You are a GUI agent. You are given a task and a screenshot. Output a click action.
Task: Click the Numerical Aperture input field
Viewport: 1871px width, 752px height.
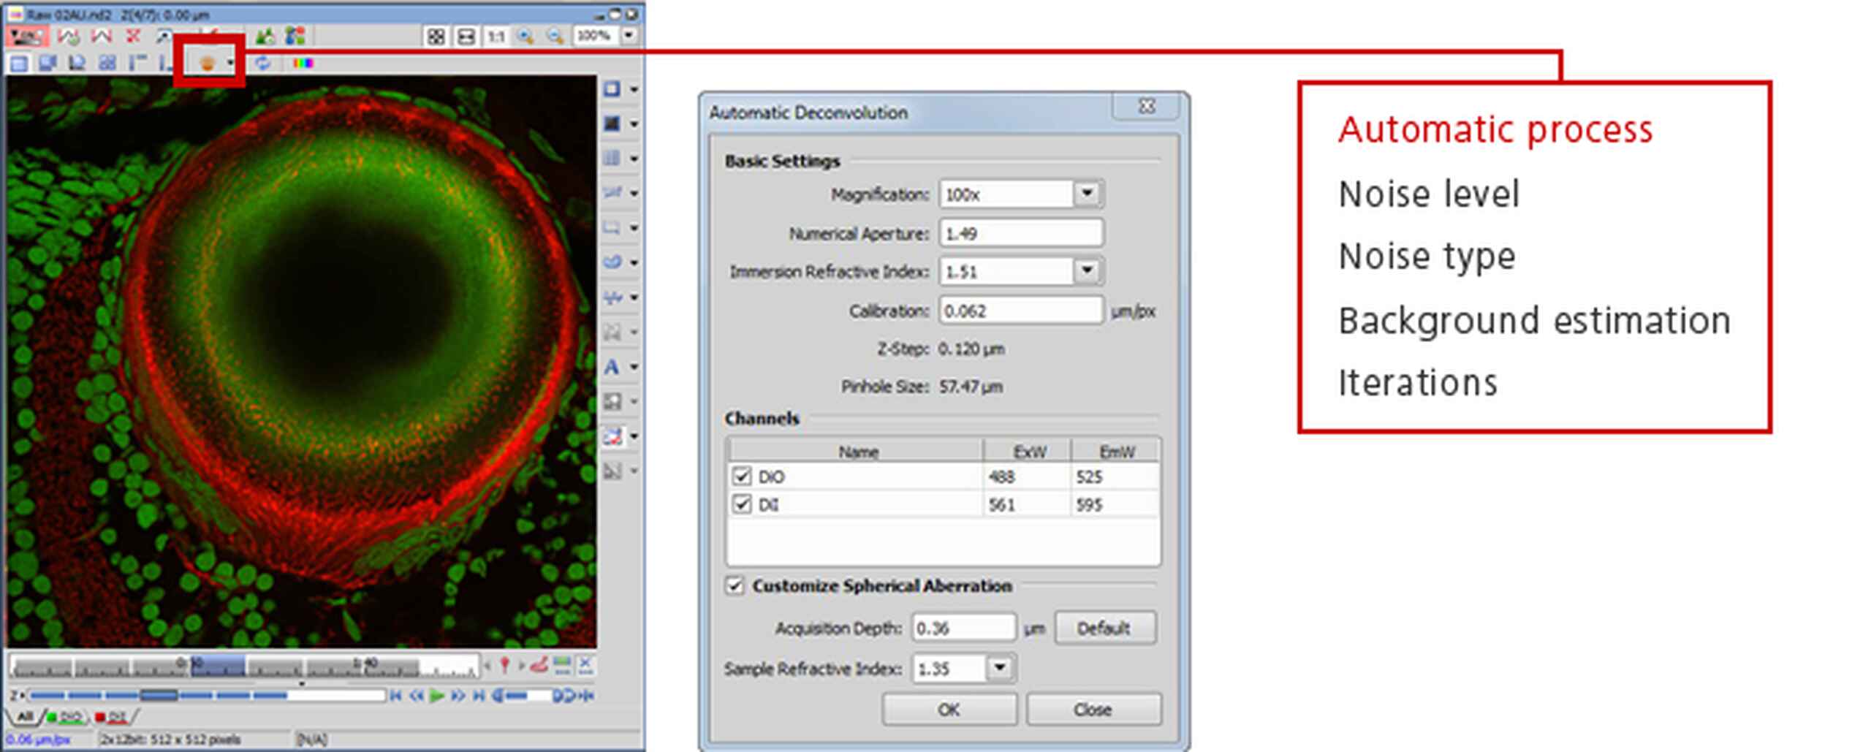[1020, 233]
